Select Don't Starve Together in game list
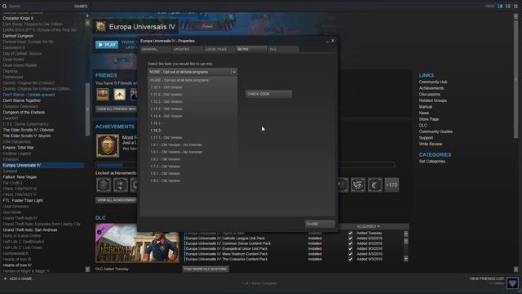522x294 pixels. 22,100
